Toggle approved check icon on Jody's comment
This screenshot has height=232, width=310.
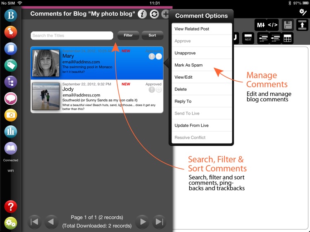coord(159,90)
